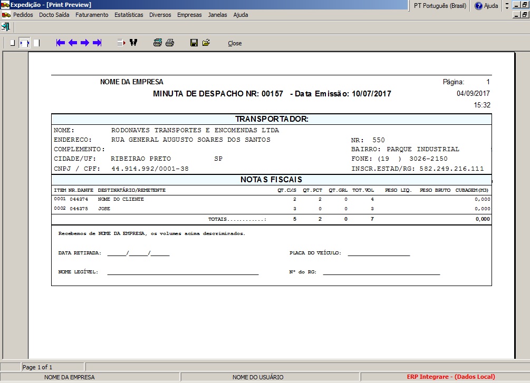Image resolution: width=530 pixels, height=383 pixels.
Task: Toggle zoom to page width
Action: pyautogui.click(x=24, y=43)
